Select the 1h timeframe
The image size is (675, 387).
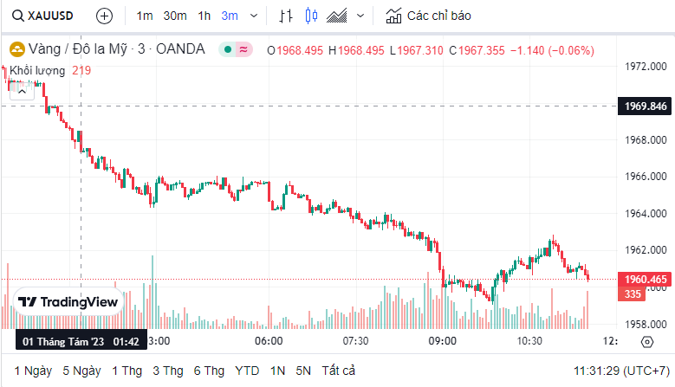pyautogui.click(x=204, y=16)
